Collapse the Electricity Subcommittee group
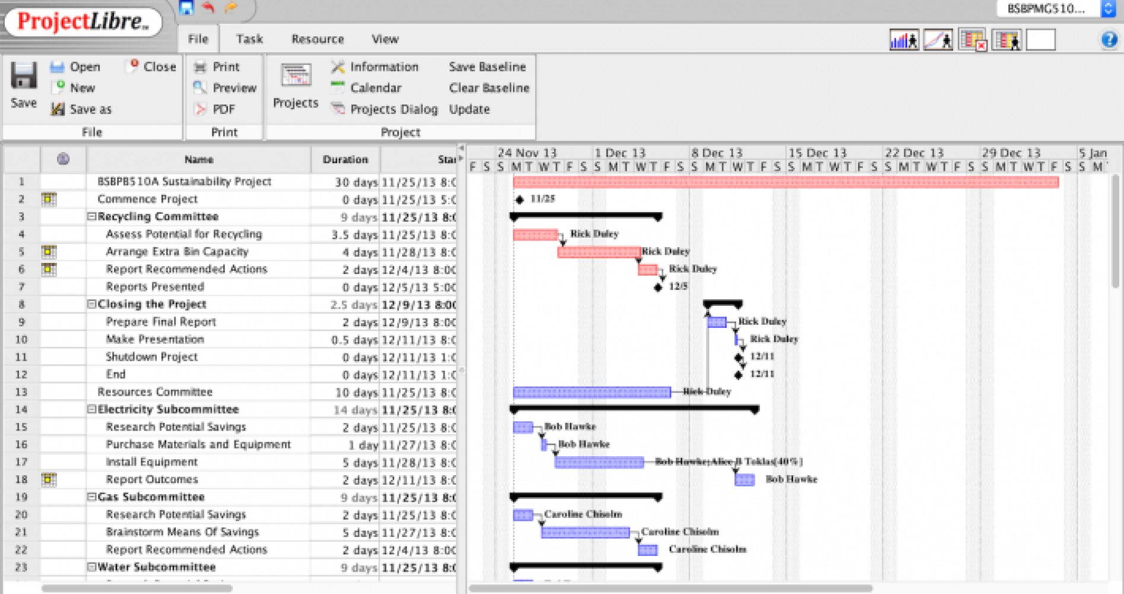The height and width of the screenshot is (594, 1124). 91,409
